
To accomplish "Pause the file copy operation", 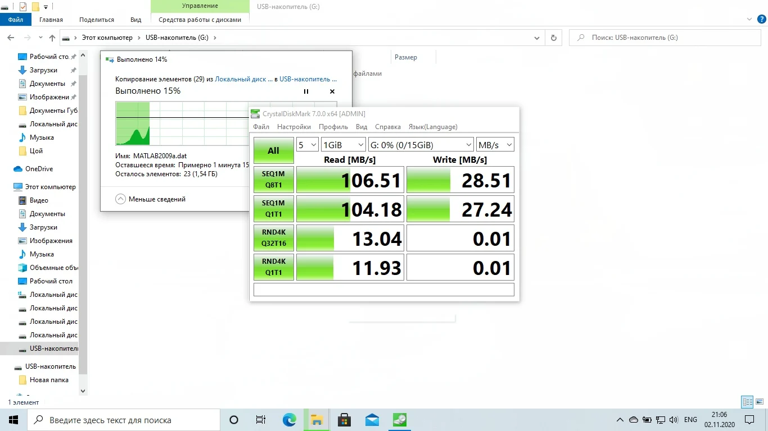I will (x=306, y=91).
